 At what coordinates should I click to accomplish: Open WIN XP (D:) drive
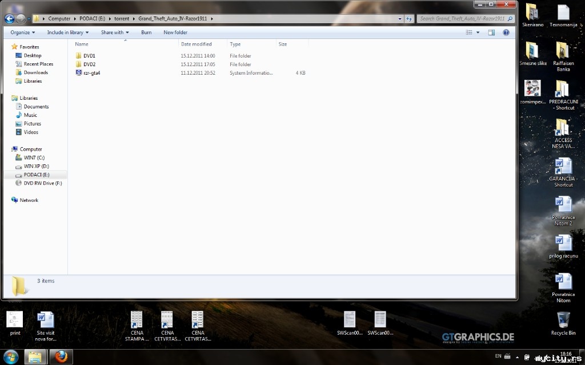click(36, 167)
